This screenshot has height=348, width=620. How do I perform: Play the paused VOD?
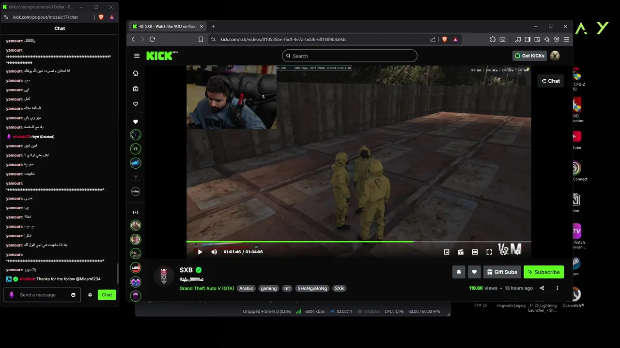[x=200, y=252]
